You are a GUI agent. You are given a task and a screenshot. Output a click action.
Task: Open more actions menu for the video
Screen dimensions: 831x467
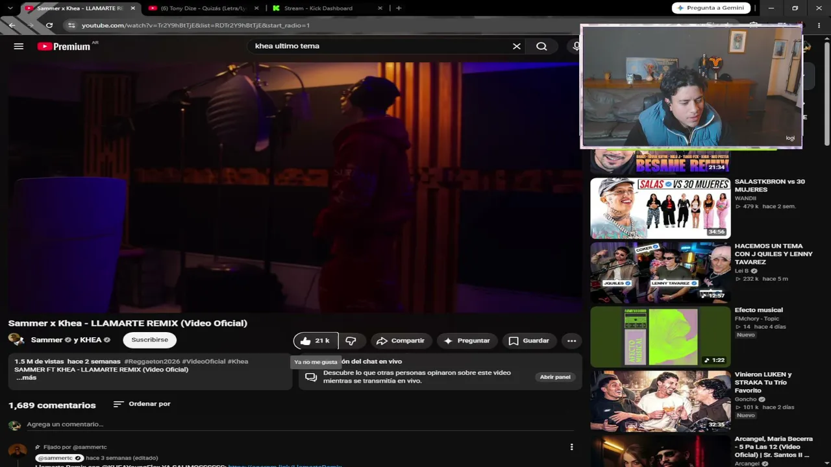[x=571, y=341]
